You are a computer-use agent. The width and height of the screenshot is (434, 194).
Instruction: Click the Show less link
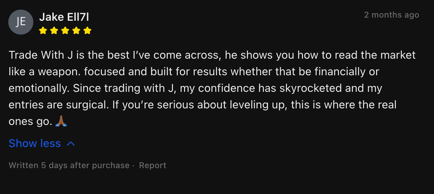click(x=35, y=144)
